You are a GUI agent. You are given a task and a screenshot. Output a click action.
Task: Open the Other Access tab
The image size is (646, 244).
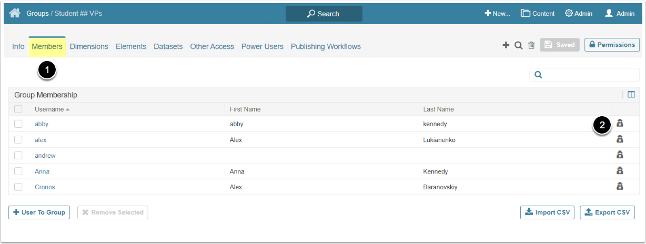coord(212,46)
